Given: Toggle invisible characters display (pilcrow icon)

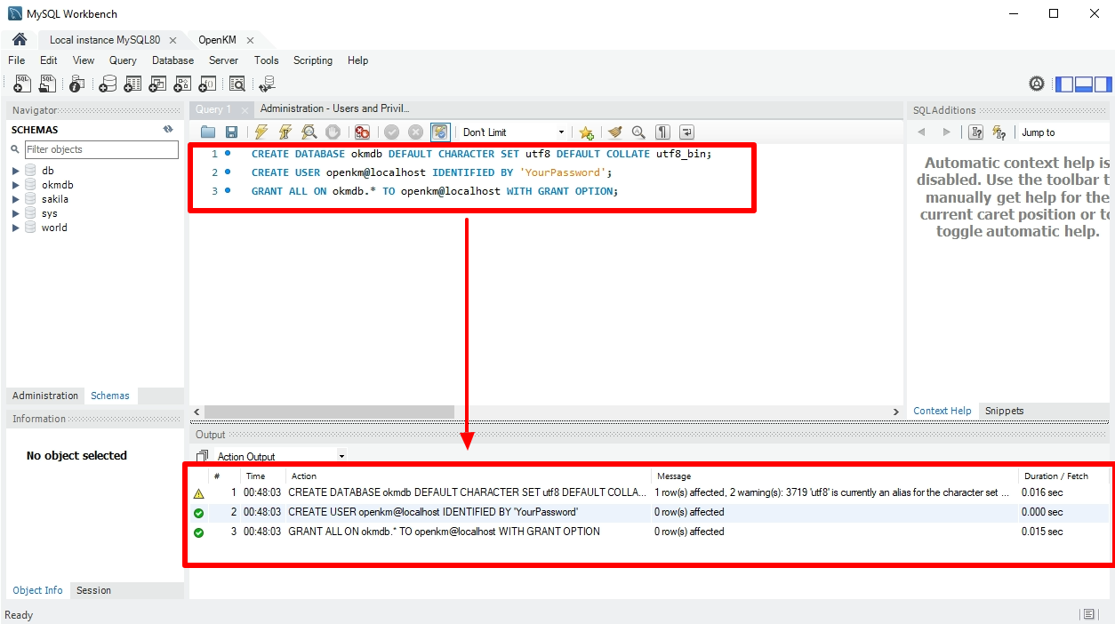Looking at the screenshot, I should (x=662, y=132).
